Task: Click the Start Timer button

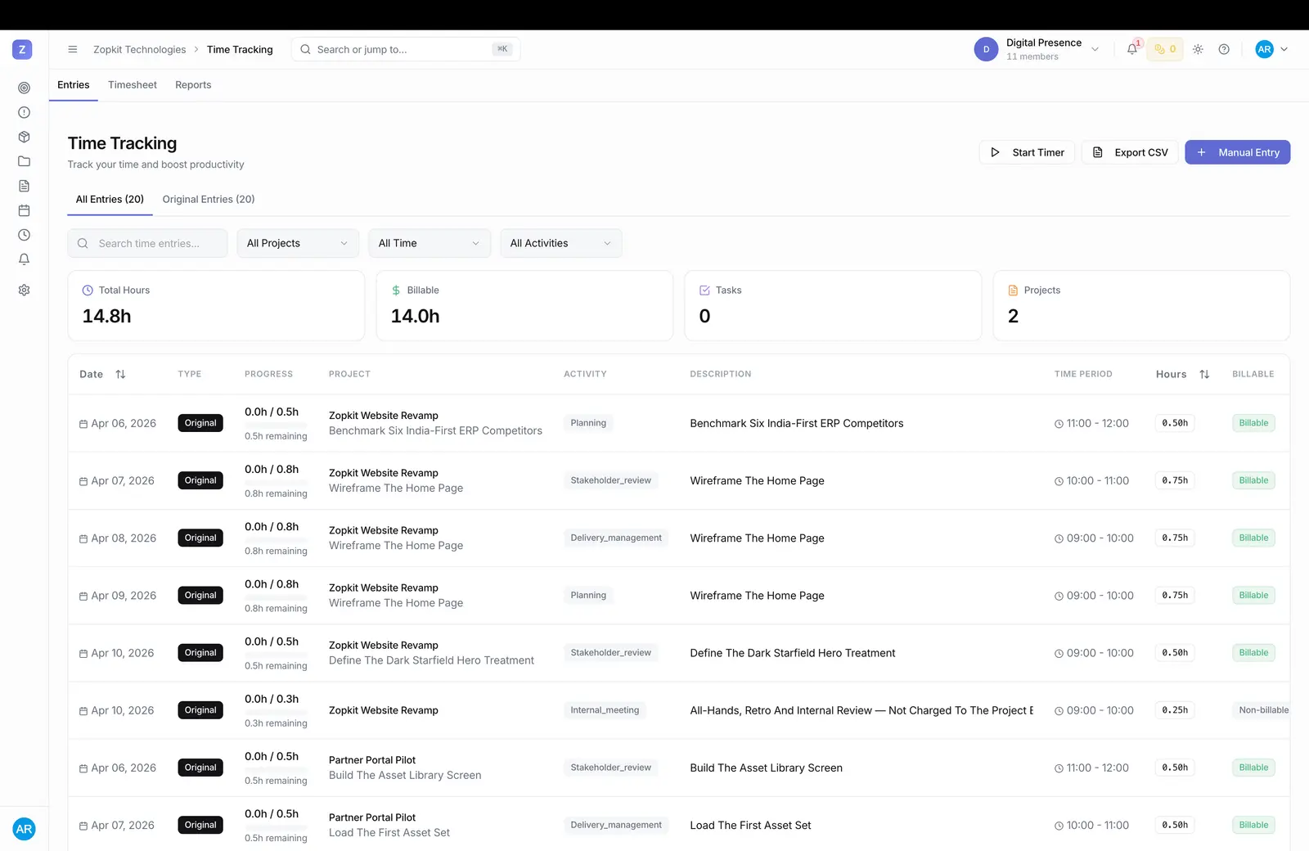Action: click(x=1027, y=152)
